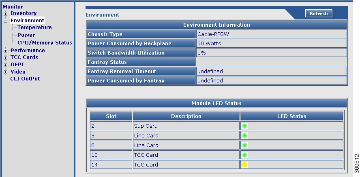
Task: Expand the TCC Cards tree node
Action: tap(6, 58)
